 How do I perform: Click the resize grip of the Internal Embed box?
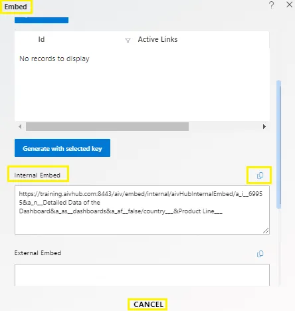click(266, 231)
